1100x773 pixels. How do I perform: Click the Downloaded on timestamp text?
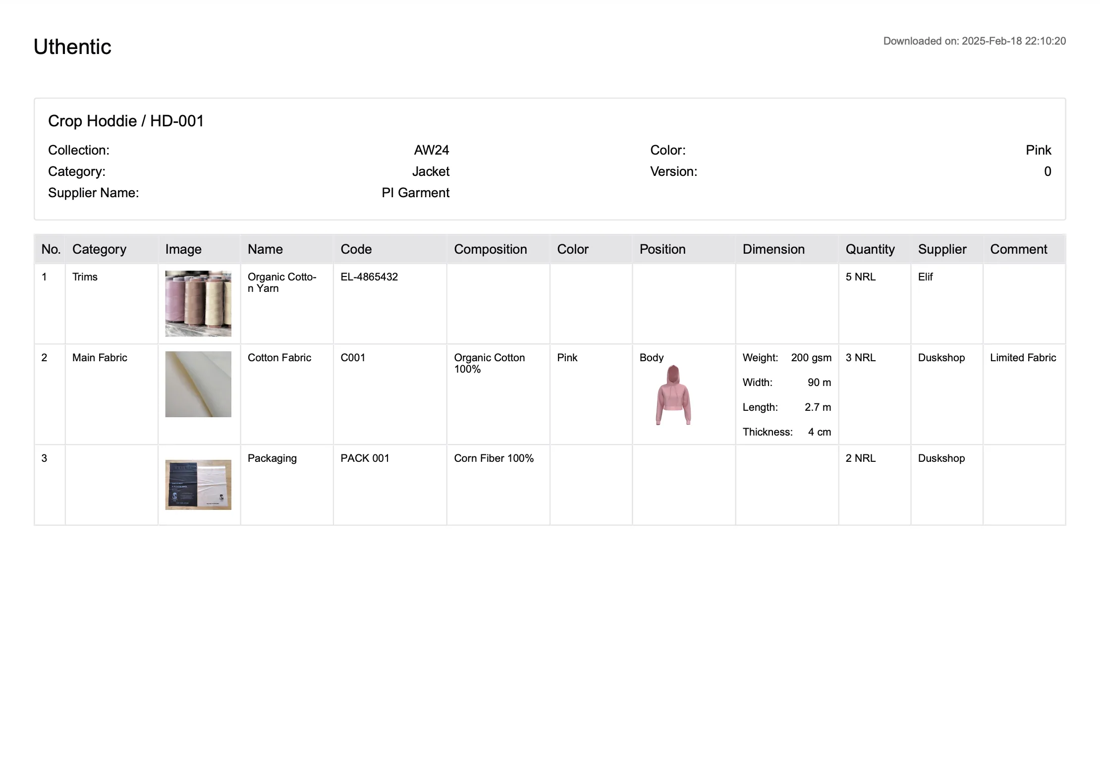tap(975, 41)
